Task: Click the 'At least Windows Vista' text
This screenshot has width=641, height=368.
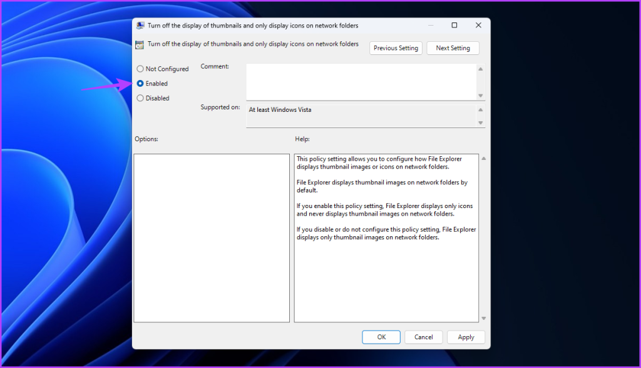Action: (x=280, y=110)
